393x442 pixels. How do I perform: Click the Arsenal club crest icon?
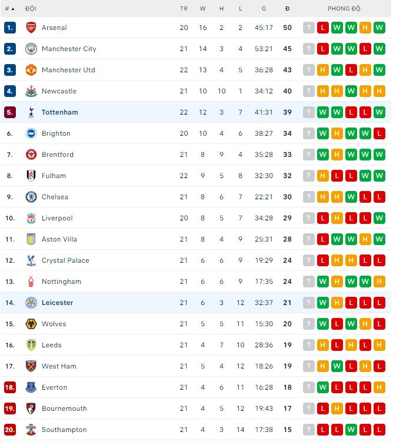tap(31, 28)
